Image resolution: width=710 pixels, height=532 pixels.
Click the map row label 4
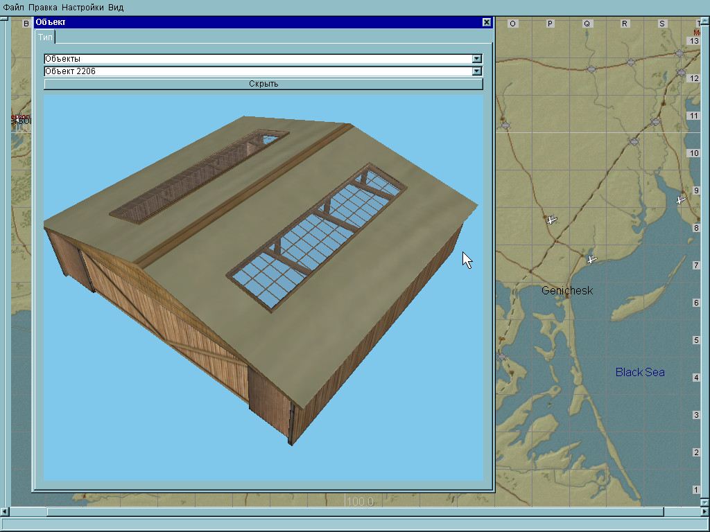(696, 378)
